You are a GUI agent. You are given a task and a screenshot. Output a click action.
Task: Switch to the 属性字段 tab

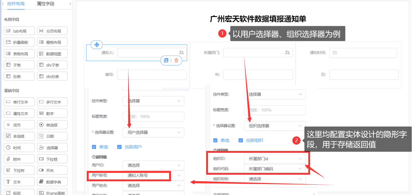46,4
